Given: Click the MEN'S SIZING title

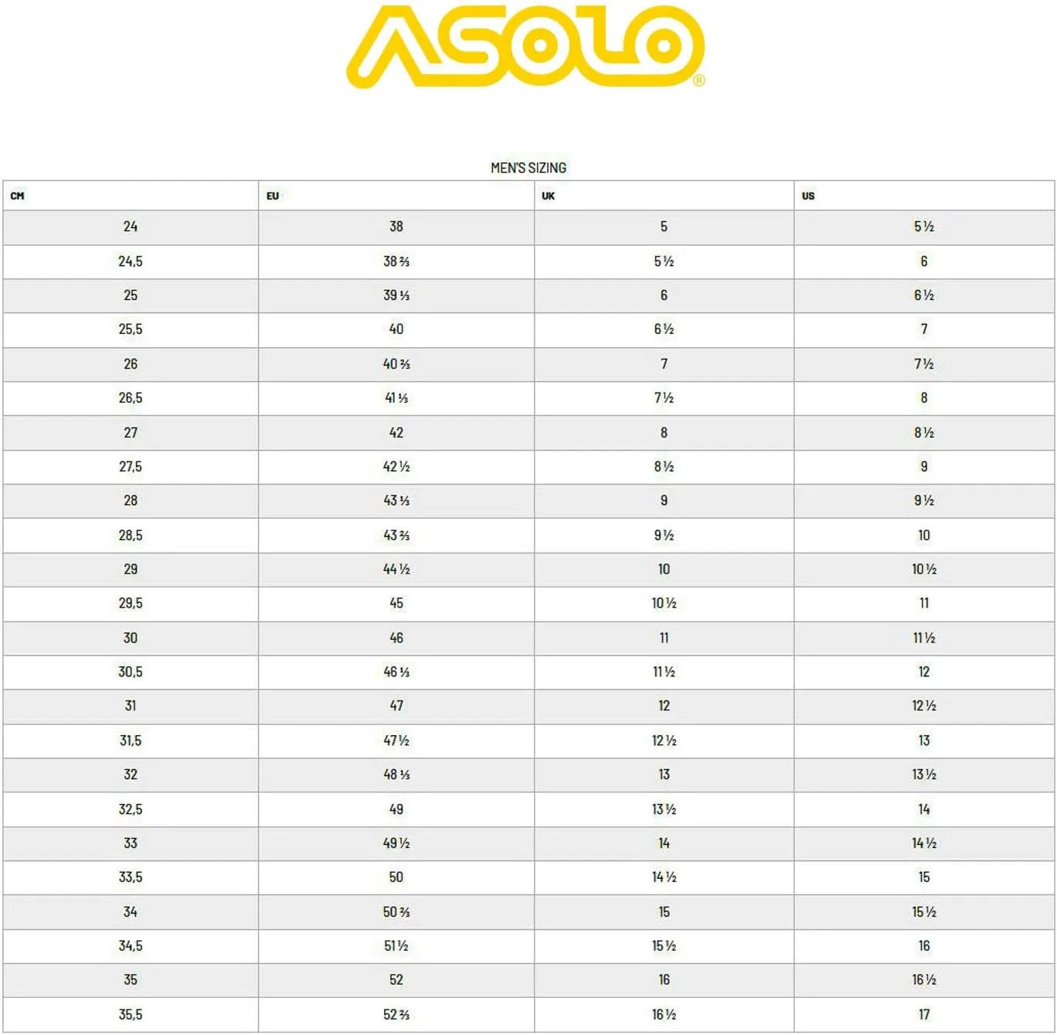Looking at the screenshot, I should coord(528,168).
